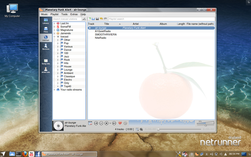The height and width of the screenshot is (157, 251).
Task: Toggle the Last.fm scrobbling icon
Action: (141, 129)
